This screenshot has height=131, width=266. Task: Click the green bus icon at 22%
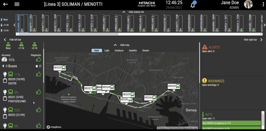coord(10,110)
